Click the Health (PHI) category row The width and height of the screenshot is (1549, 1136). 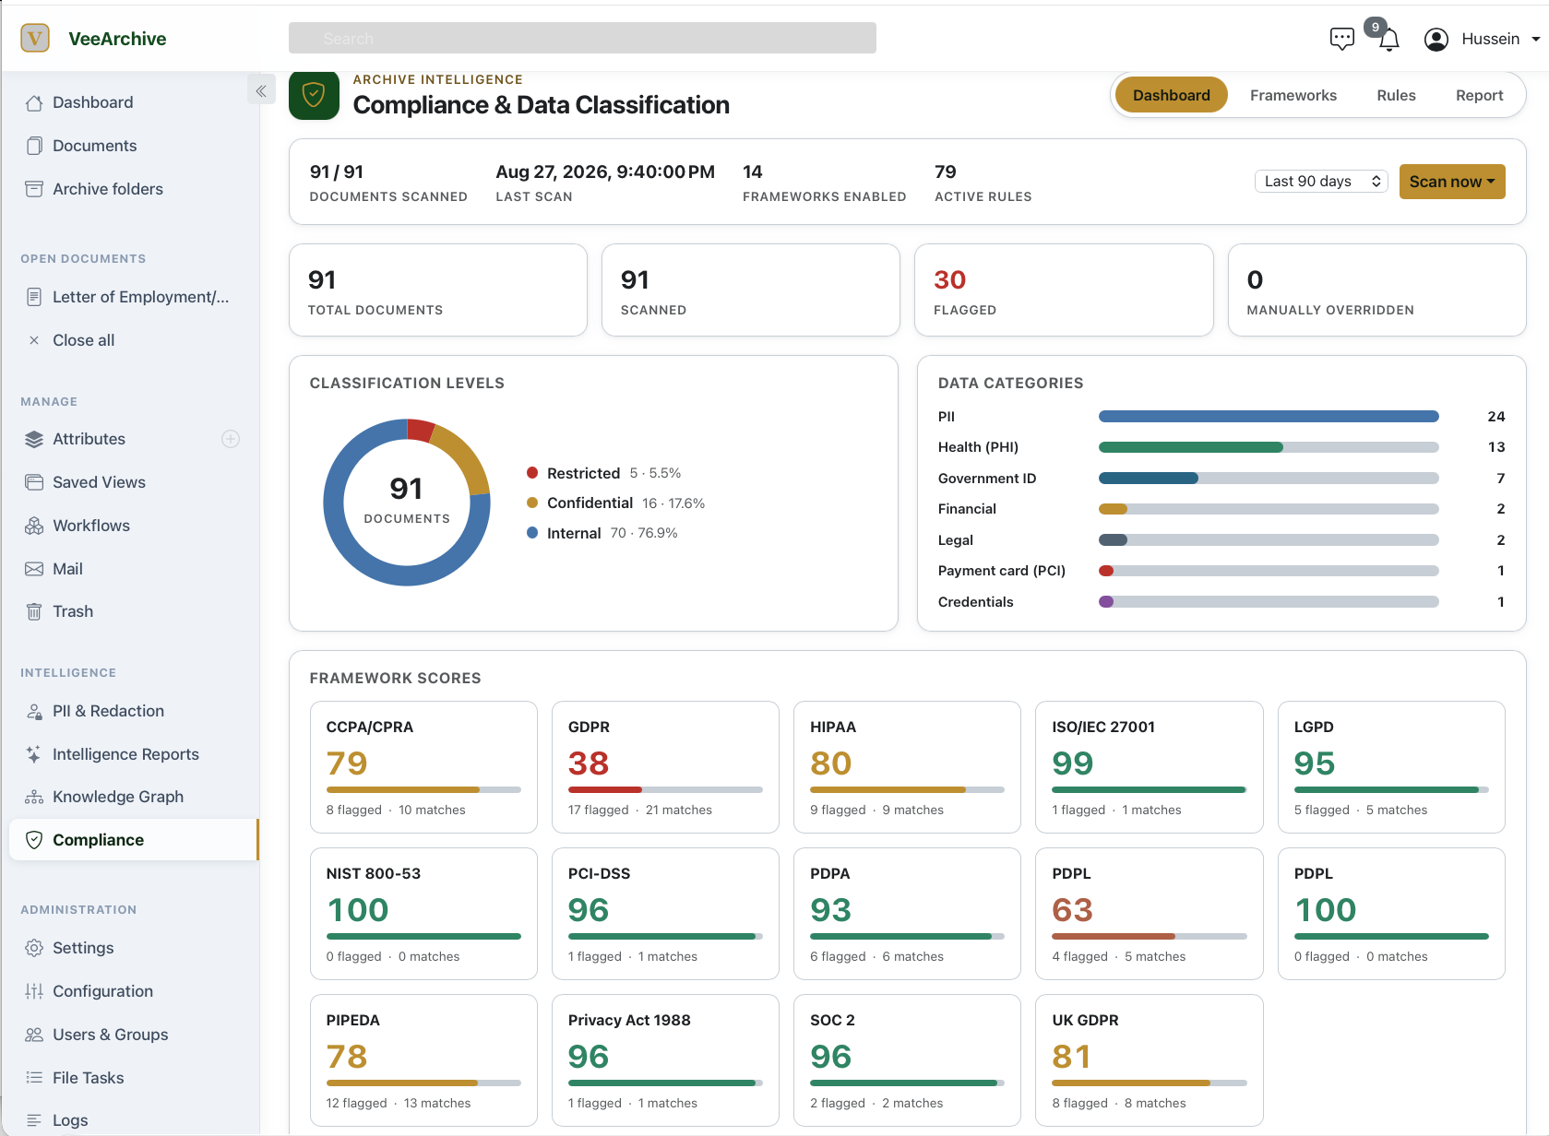click(x=1221, y=447)
